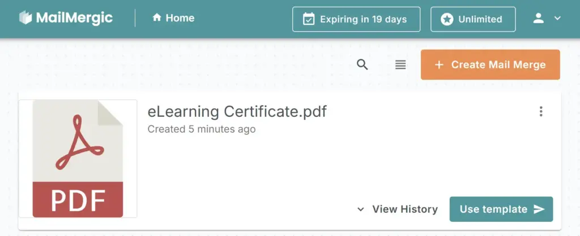Open the three-dot template options menu
This screenshot has height=236, width=580.
pos(541,111)
